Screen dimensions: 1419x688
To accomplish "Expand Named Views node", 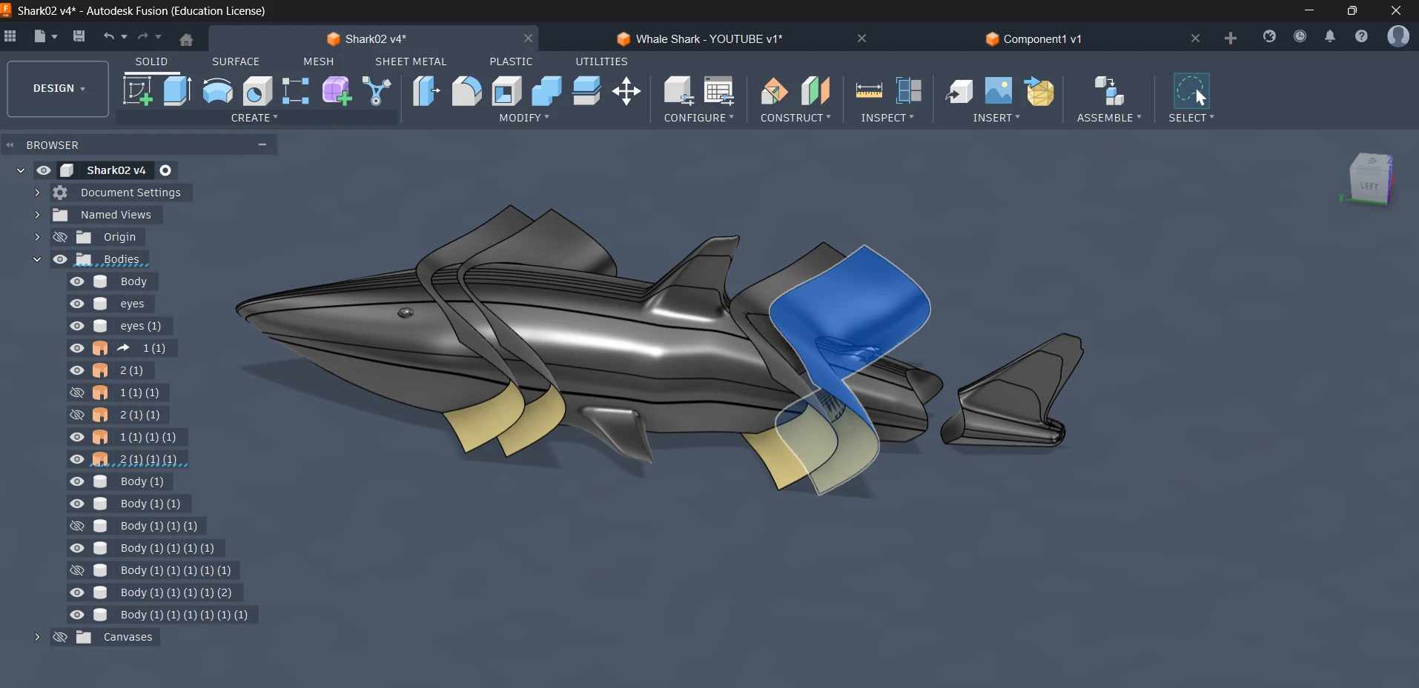I will pos(37,215).
